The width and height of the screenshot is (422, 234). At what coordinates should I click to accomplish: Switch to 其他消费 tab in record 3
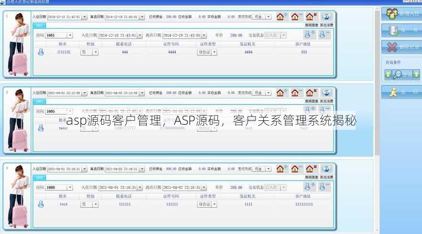click(x=326, y=177)
